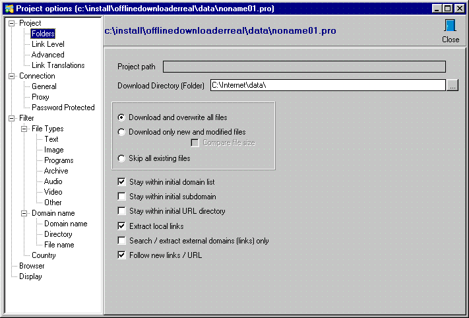Select Password Protected in the tree
The height and width of the screenshot is (318, 469).
click(63, 108)
